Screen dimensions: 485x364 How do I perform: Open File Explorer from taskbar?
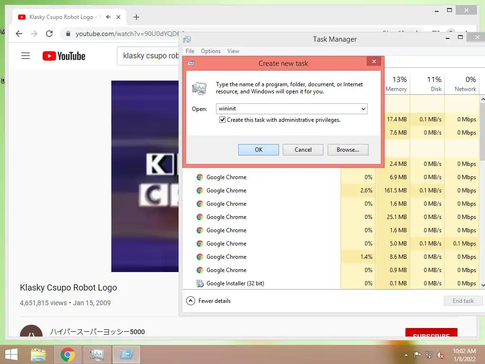pyautogui.click(x=38, y=355)
